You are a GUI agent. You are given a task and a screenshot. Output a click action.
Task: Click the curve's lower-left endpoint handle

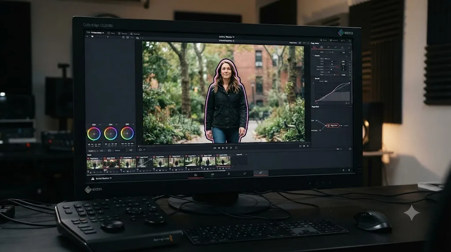[316, 101]
